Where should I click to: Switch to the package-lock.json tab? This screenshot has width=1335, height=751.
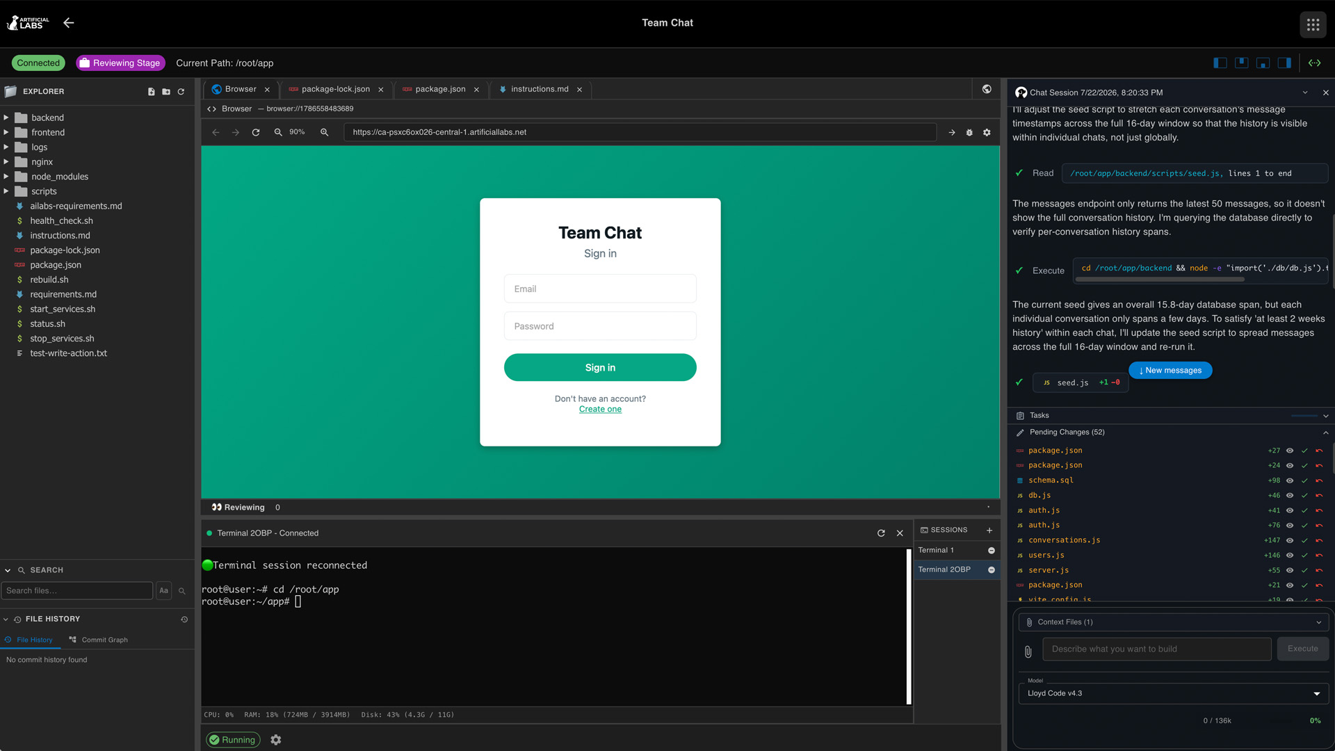pyautogui.click(x=336, y=89)
